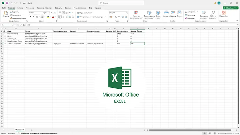The width and height of the screenshot is (240, 135).
Task: Click the accounting currency format icon
Action: point(111,17)
